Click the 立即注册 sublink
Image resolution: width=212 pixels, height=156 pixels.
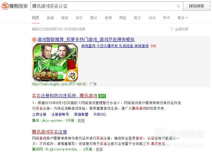pos(39,115)
